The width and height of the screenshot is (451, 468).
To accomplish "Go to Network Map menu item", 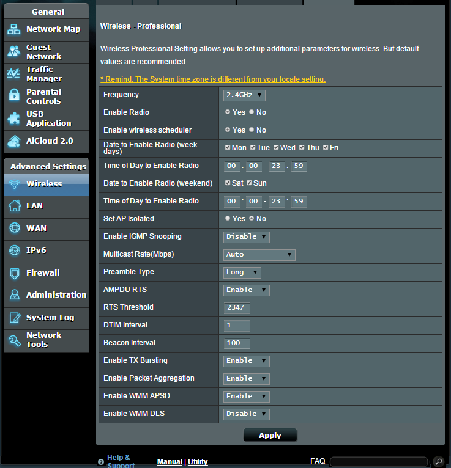I will tap(47, 29).
